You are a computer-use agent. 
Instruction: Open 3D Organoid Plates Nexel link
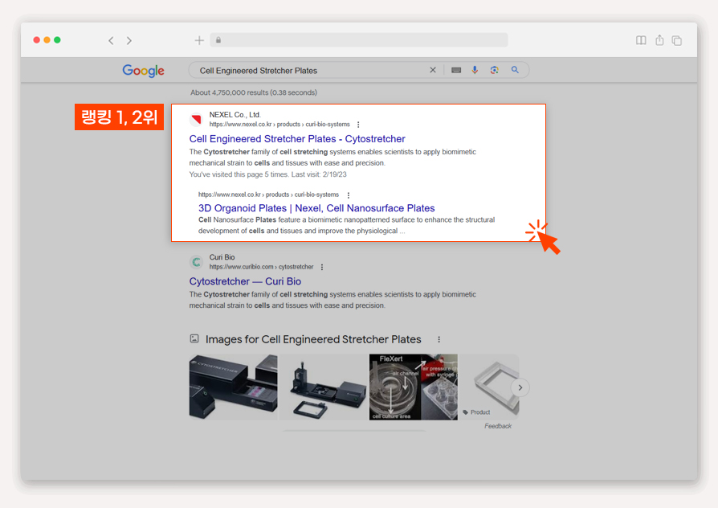[x=316, y=208]
